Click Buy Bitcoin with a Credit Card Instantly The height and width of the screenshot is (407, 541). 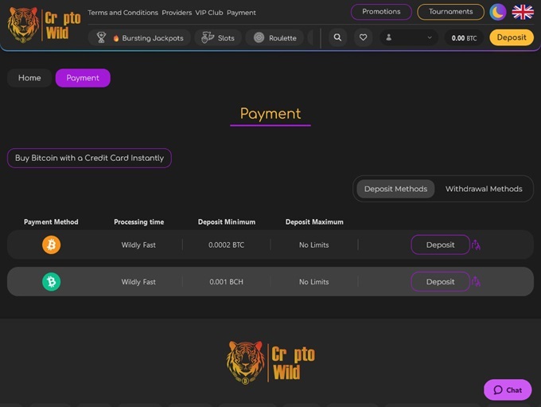point(89,158)
